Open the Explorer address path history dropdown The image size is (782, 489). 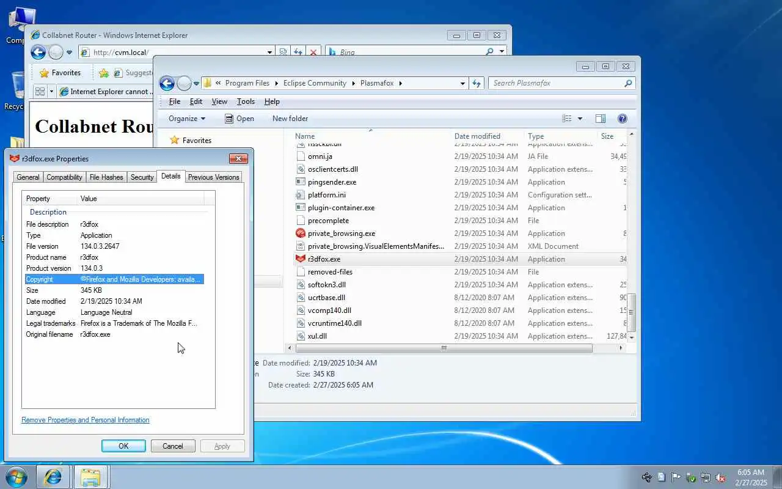coord(462,83)
